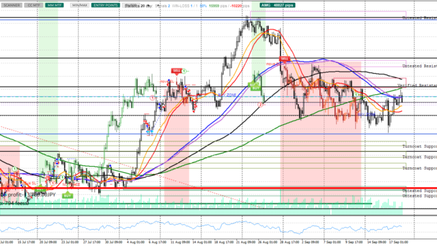Click the red circle 2 marker near 26 Aug
Viewport: 437px width, 246px height.
click(260, 105)
